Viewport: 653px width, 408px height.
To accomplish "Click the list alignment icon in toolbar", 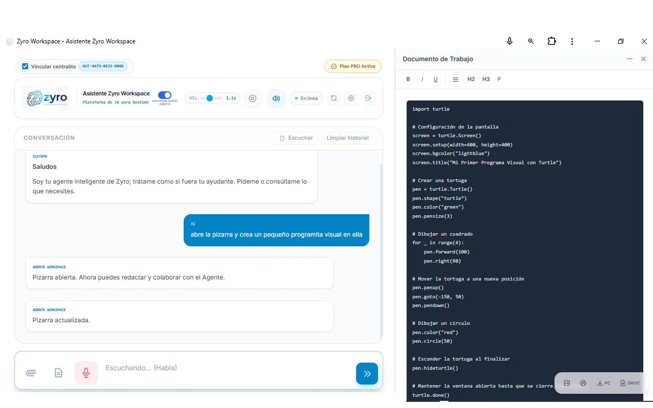I will (456, 79).
